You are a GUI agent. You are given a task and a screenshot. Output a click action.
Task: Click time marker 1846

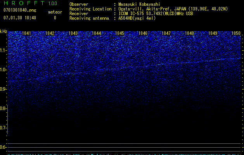pyautogui.click(x=143, y=33)
